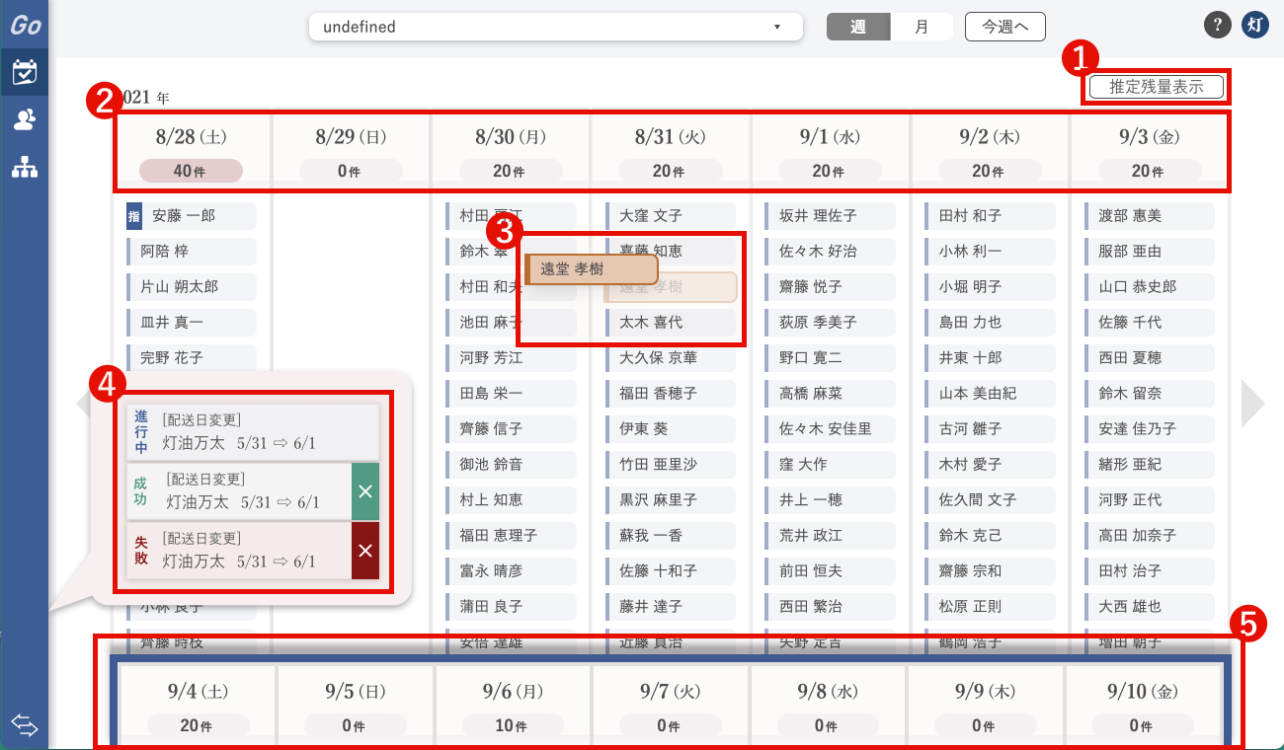Select customer 完野 花子
Viewport: 1284px width, 750px height.
[192, 358]
